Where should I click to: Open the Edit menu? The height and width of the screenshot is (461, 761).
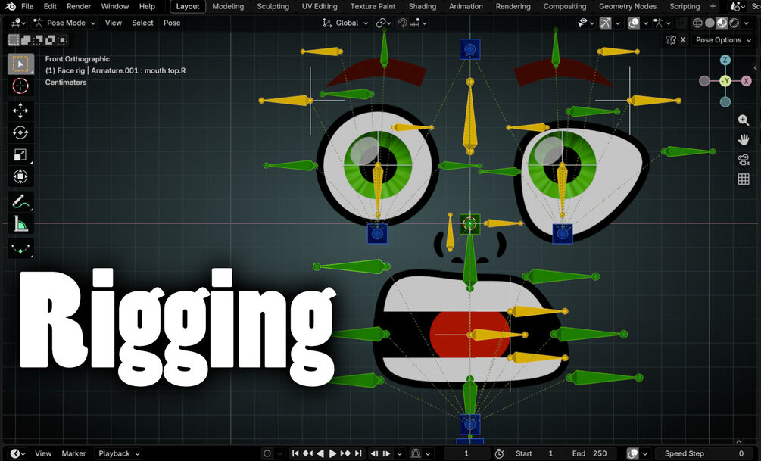click(50, 6)
